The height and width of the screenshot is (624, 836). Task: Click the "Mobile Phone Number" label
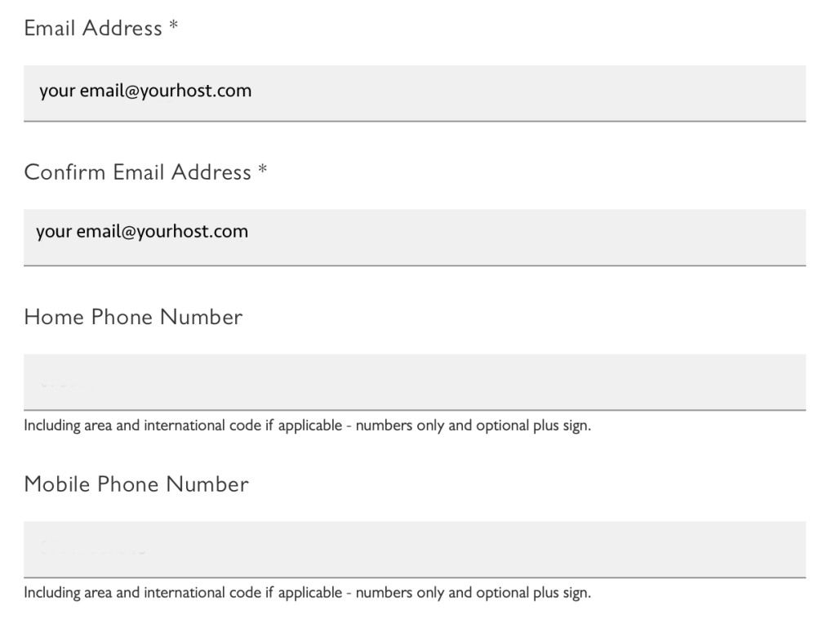pos(136,484)
